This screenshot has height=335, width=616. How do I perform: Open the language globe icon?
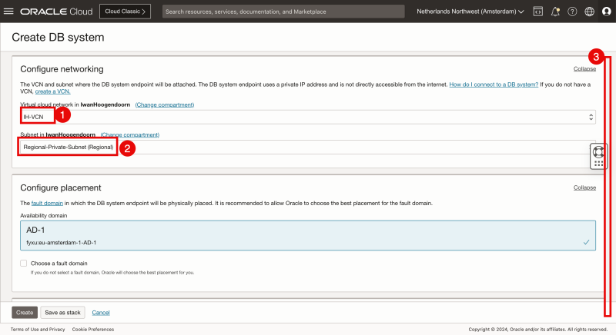coord(589,12)
